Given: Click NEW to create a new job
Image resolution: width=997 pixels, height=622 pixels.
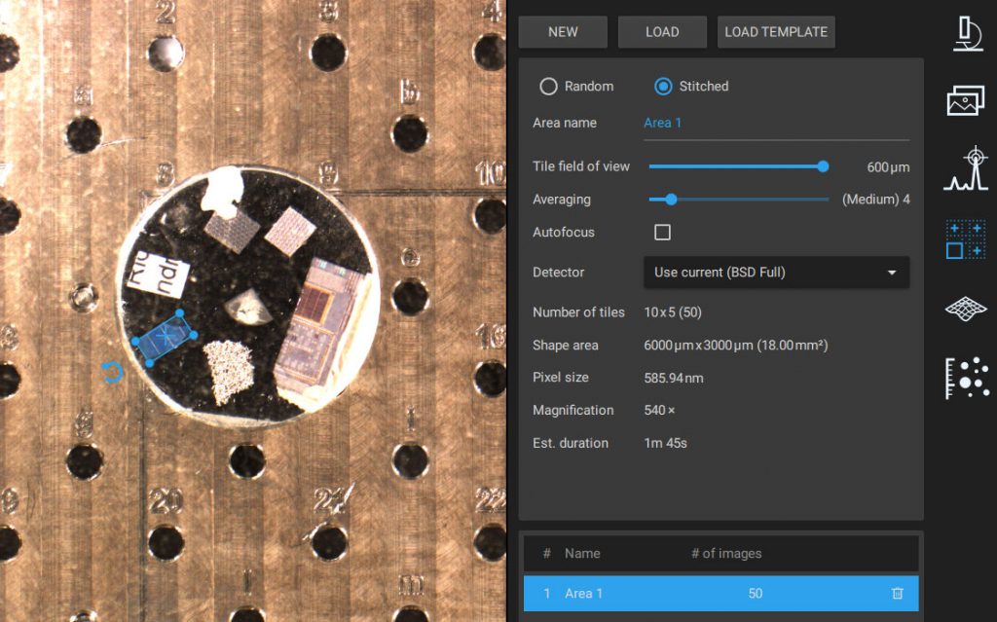Looking at the screenshot, I should tap(562, 31).
